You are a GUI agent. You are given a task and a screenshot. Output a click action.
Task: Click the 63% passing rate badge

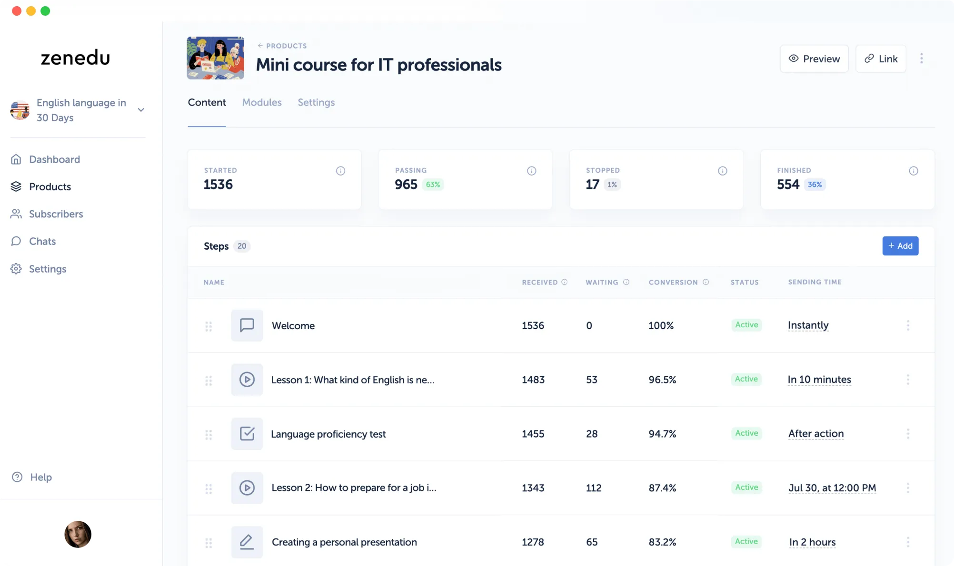coord(433,185)
